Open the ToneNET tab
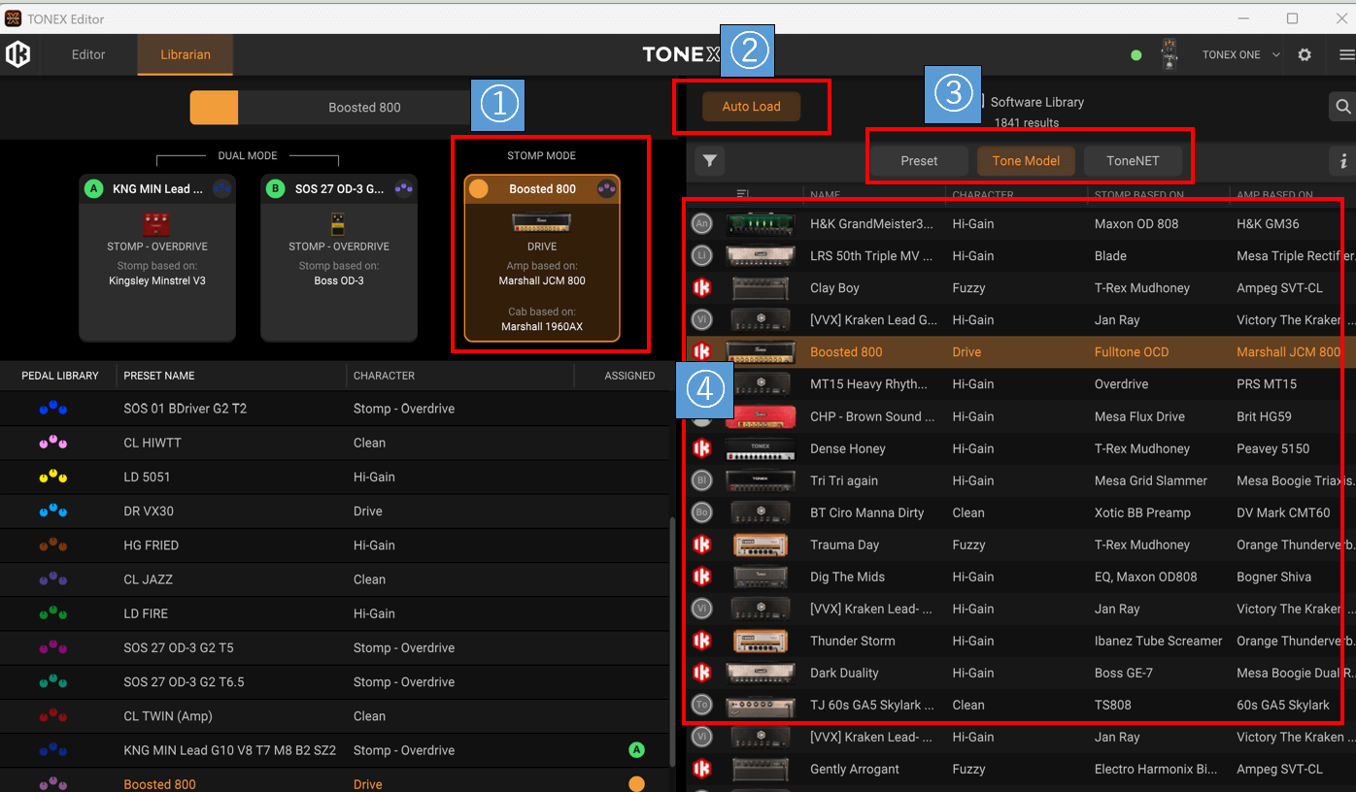Image resolution: width=1356 pixels, height=792 pixels. pos(1133,161)
